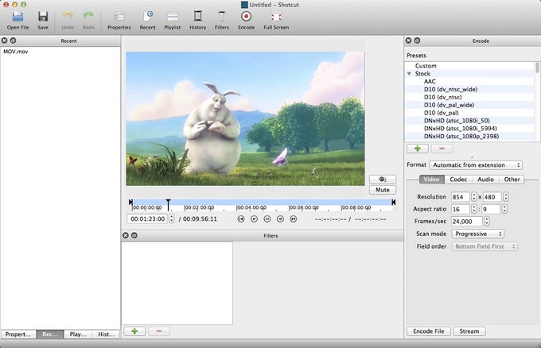Viewport: 541px width, 348px height.
Task: Click the Frames/sec stepper
Action: click(486, 221)
